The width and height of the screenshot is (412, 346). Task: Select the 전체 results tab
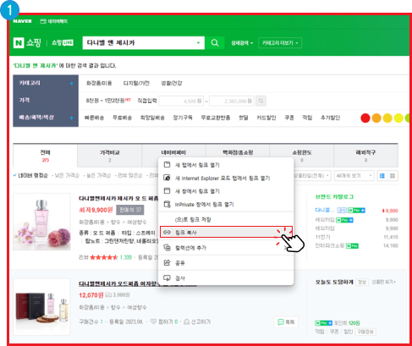tap(45, 156)
